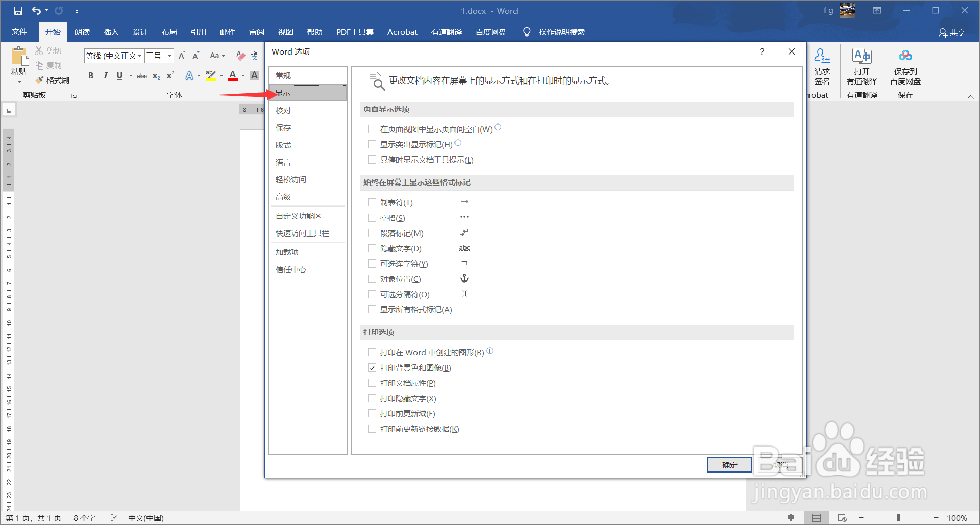Uncheck 打印背景色和图像 option
This screenshot has width=980, height=525.
(x=372, y=367)
